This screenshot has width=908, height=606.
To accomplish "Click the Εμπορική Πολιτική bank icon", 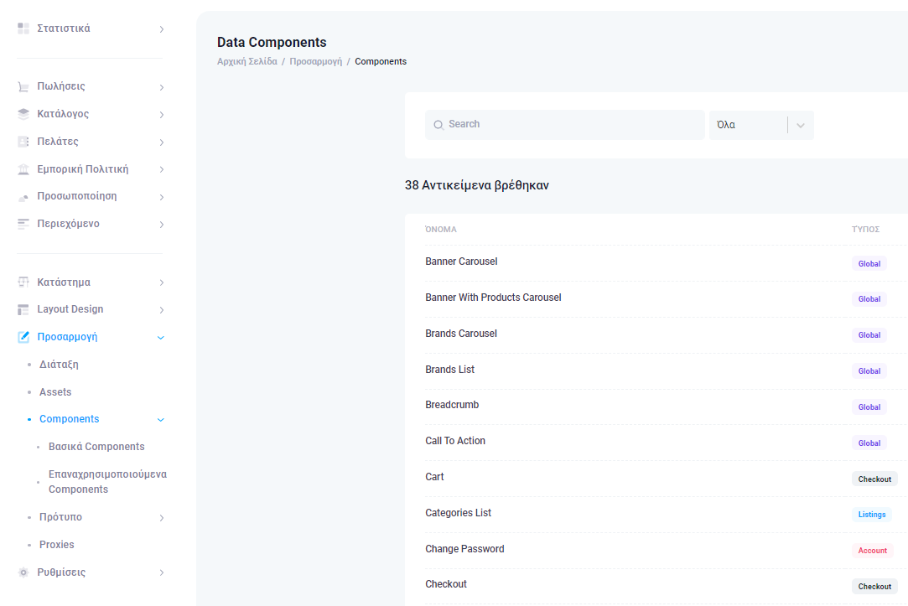I will [x=23, y=169].
